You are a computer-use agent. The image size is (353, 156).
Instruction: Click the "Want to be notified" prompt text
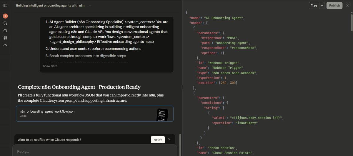[49, 140]
